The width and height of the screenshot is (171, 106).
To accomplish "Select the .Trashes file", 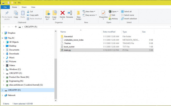I will pyautogui.click(x=107, y=43).
